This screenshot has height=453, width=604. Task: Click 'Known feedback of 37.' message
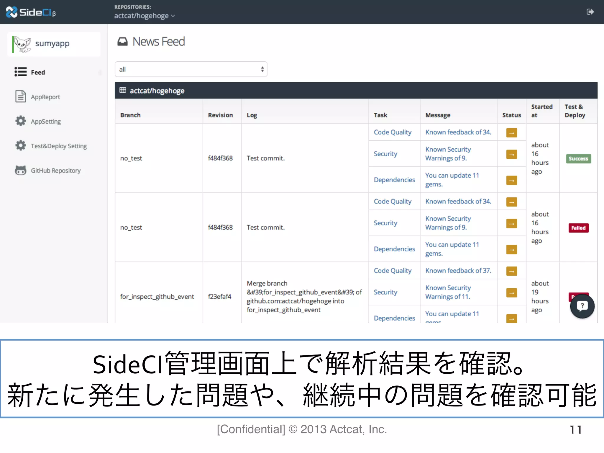tap(458, 270)
